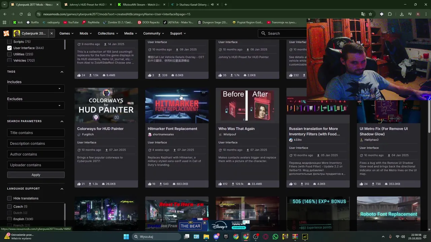
Task: Click the Title contains input field
Action: click(36, 133)
